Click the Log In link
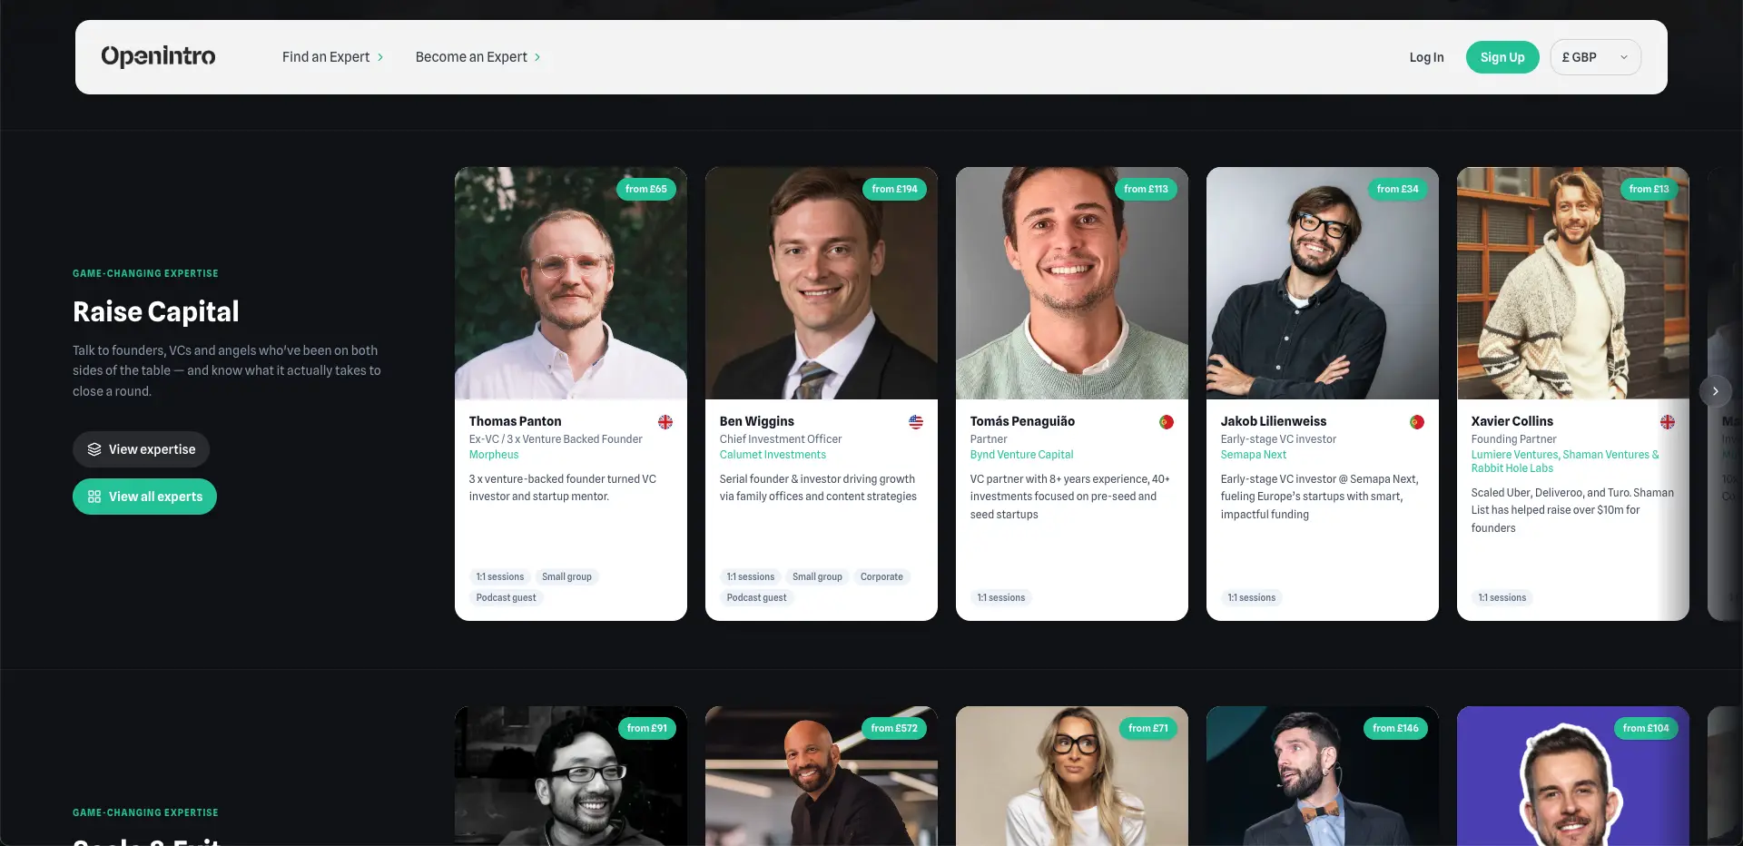The height and width of the screenshot is (846, 1743). tap(1426, 57)
